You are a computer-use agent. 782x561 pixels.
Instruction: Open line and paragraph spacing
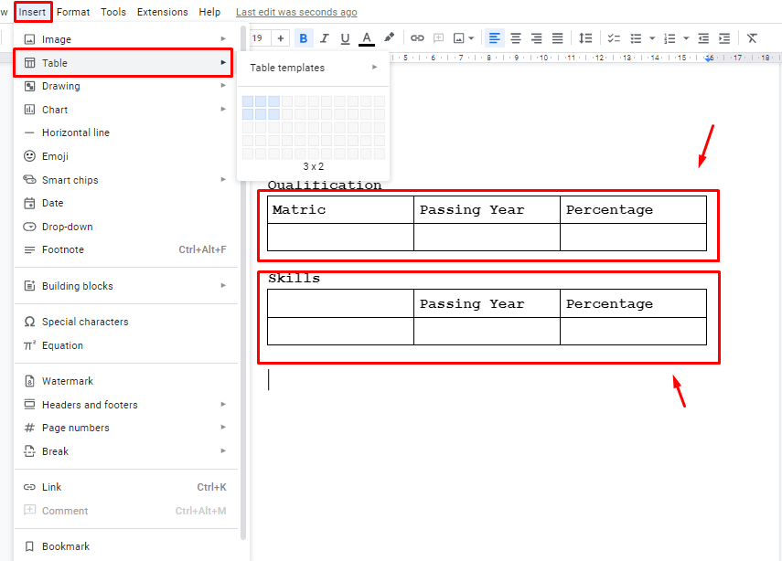pyautogui.click(x=585, y=38)
